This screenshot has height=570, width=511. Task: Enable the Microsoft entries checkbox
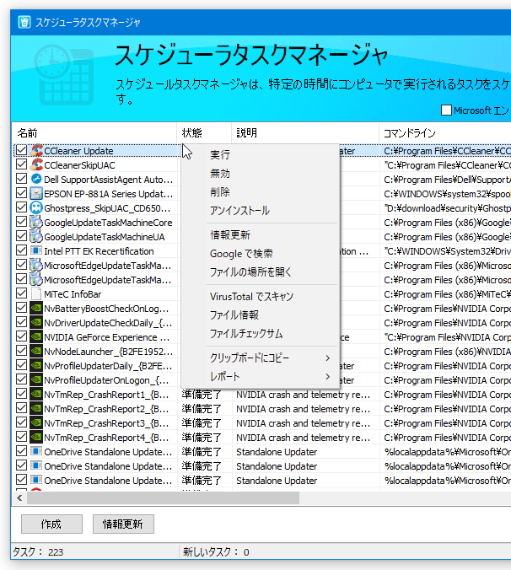446,110
